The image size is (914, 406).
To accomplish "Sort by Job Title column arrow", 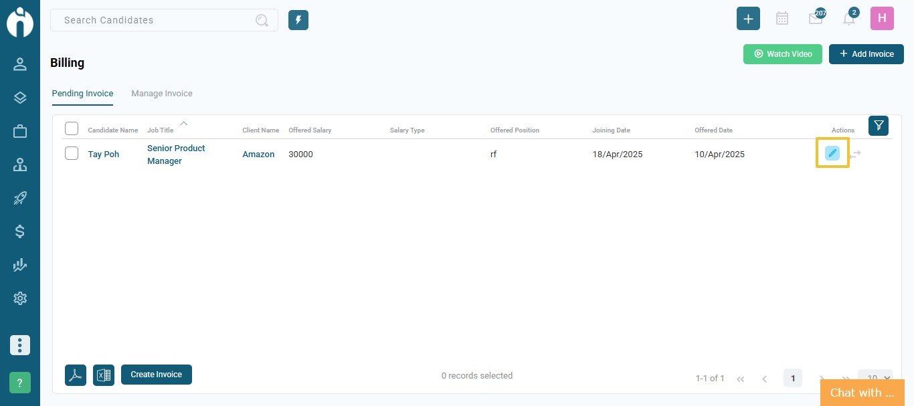I will (x=183, y=123).
